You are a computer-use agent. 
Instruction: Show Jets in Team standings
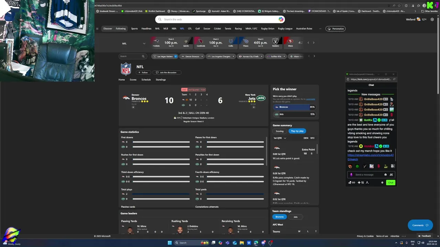[x=295, y=217]
